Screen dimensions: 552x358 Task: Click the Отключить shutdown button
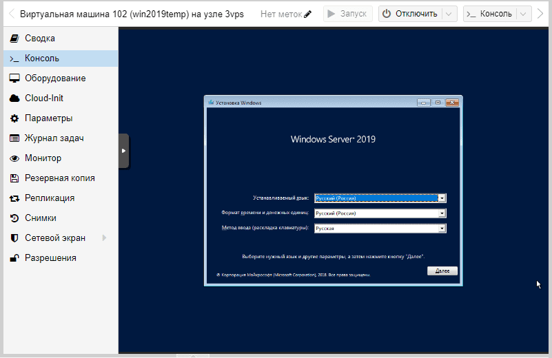[411, 14]
